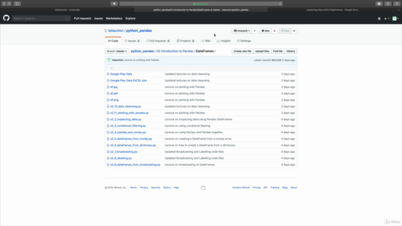Open the notifications bell icon
402x226 pixels.
379,18
